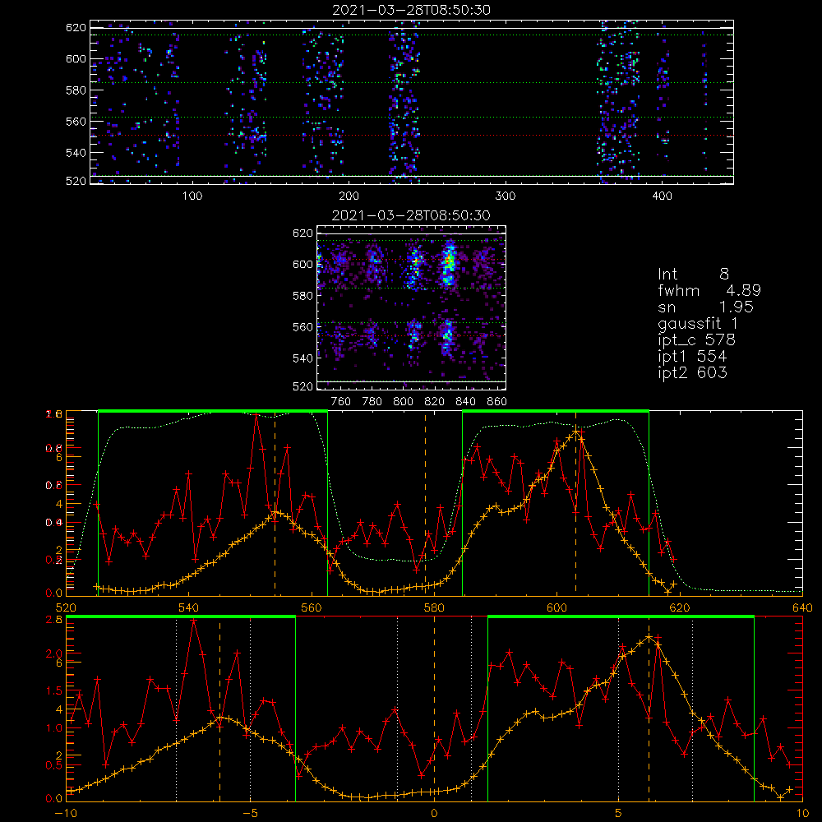822x822 pixels.
Task: Click x-axis label 540 on profile plot
Action: tap(188, 608)
